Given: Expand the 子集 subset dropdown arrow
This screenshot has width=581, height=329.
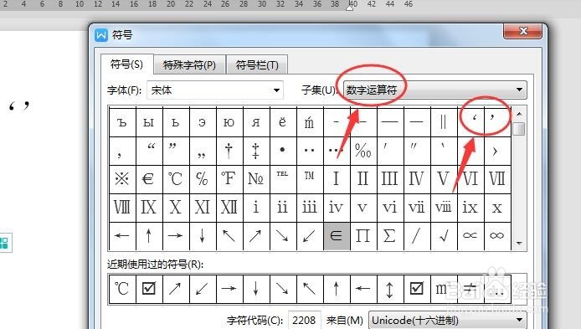Looking at the screenshot, I should [x=519, y=90].
